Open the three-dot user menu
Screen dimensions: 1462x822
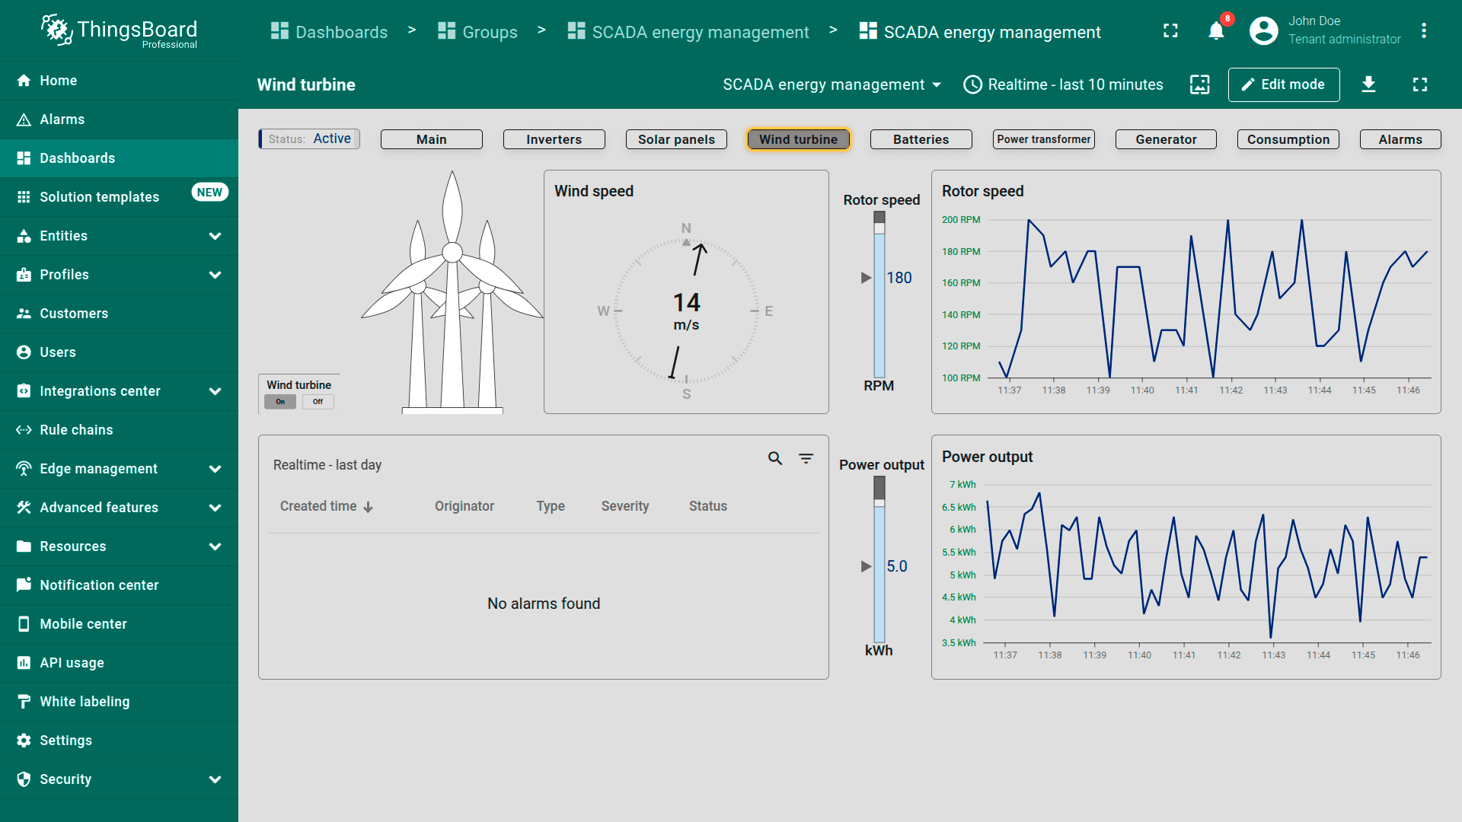pyautogui.click(x=1423, y=31)
